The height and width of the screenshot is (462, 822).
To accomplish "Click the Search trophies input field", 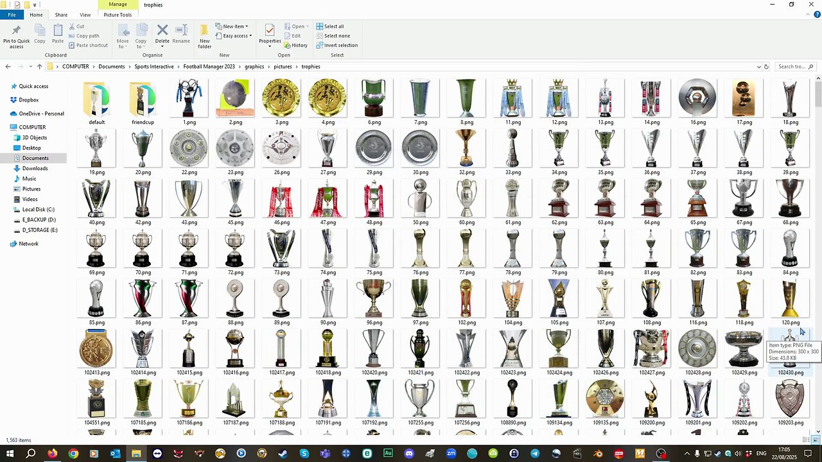I will click(x=795, y=67).
